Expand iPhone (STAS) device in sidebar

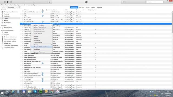[x=1, y=27]
